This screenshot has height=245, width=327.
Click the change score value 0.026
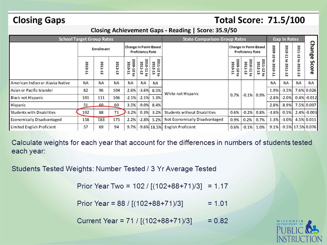click(311, 91)
